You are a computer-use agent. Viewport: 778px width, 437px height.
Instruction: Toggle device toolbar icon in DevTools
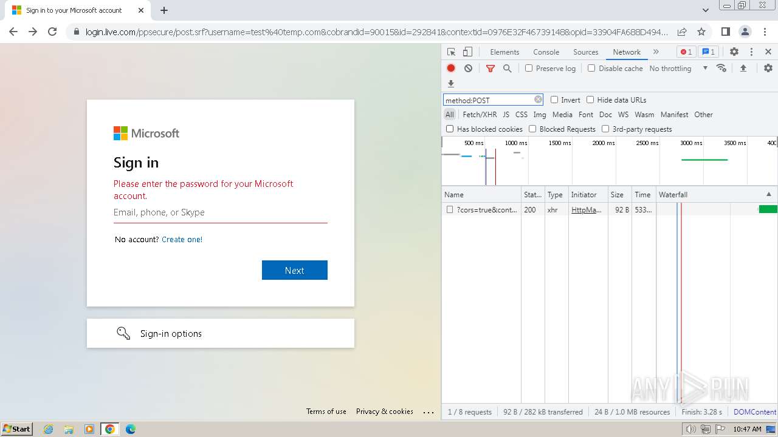click(x=467, y=52)
